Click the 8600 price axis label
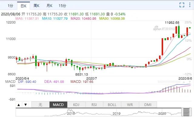The height and width of the screenshot is (117, 194). coord(12,74)
